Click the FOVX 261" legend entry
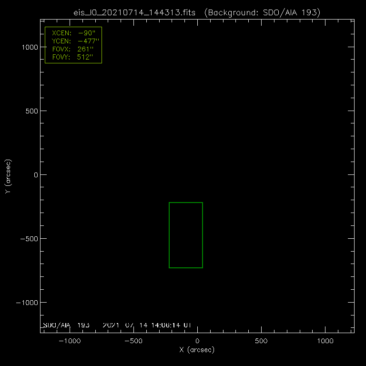The image size is (366, 366). coord(73,49)
